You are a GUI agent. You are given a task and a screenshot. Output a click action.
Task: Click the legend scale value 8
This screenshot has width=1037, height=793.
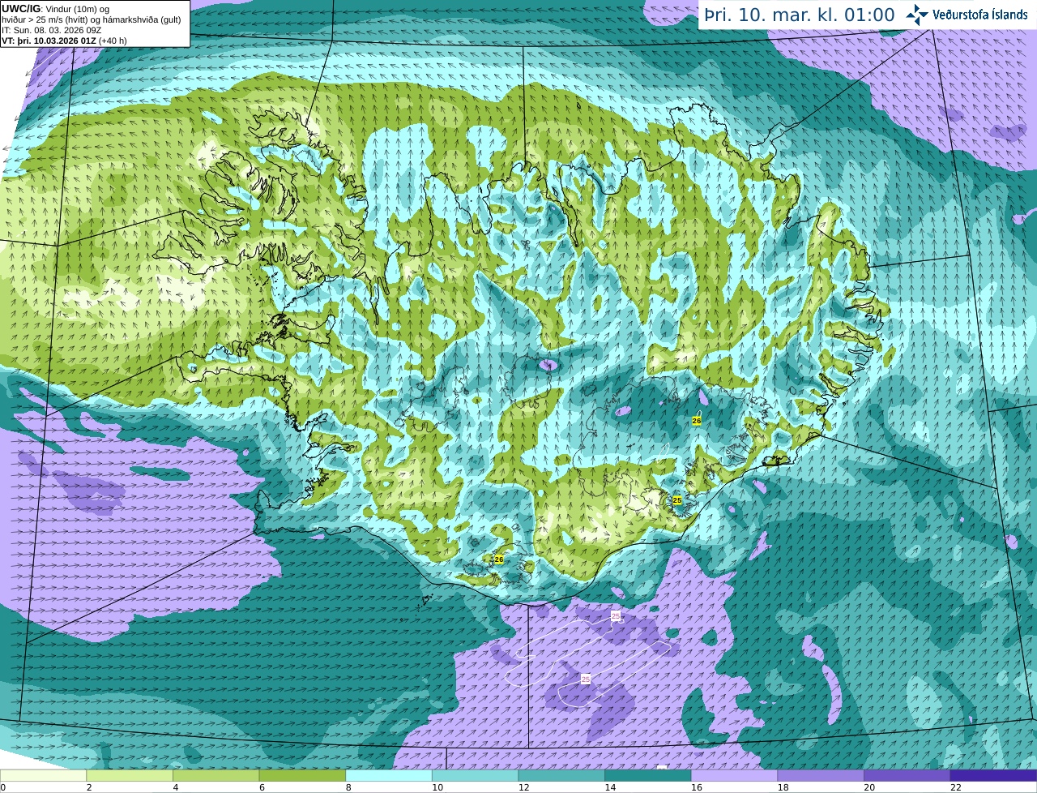point(348,787)
